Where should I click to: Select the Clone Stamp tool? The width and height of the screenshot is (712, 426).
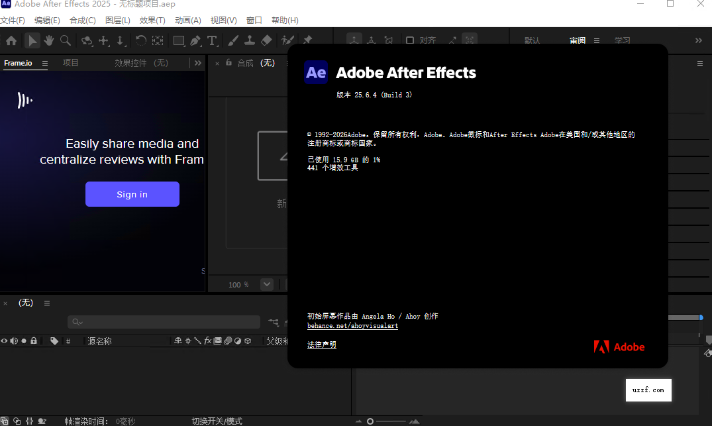(x=250, y=40)
